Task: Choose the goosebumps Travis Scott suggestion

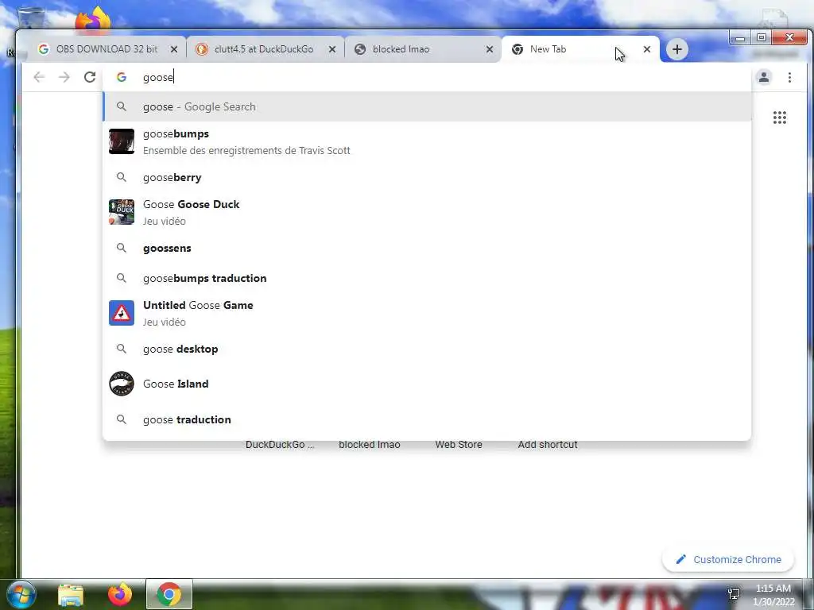Action: coord(427,141)
